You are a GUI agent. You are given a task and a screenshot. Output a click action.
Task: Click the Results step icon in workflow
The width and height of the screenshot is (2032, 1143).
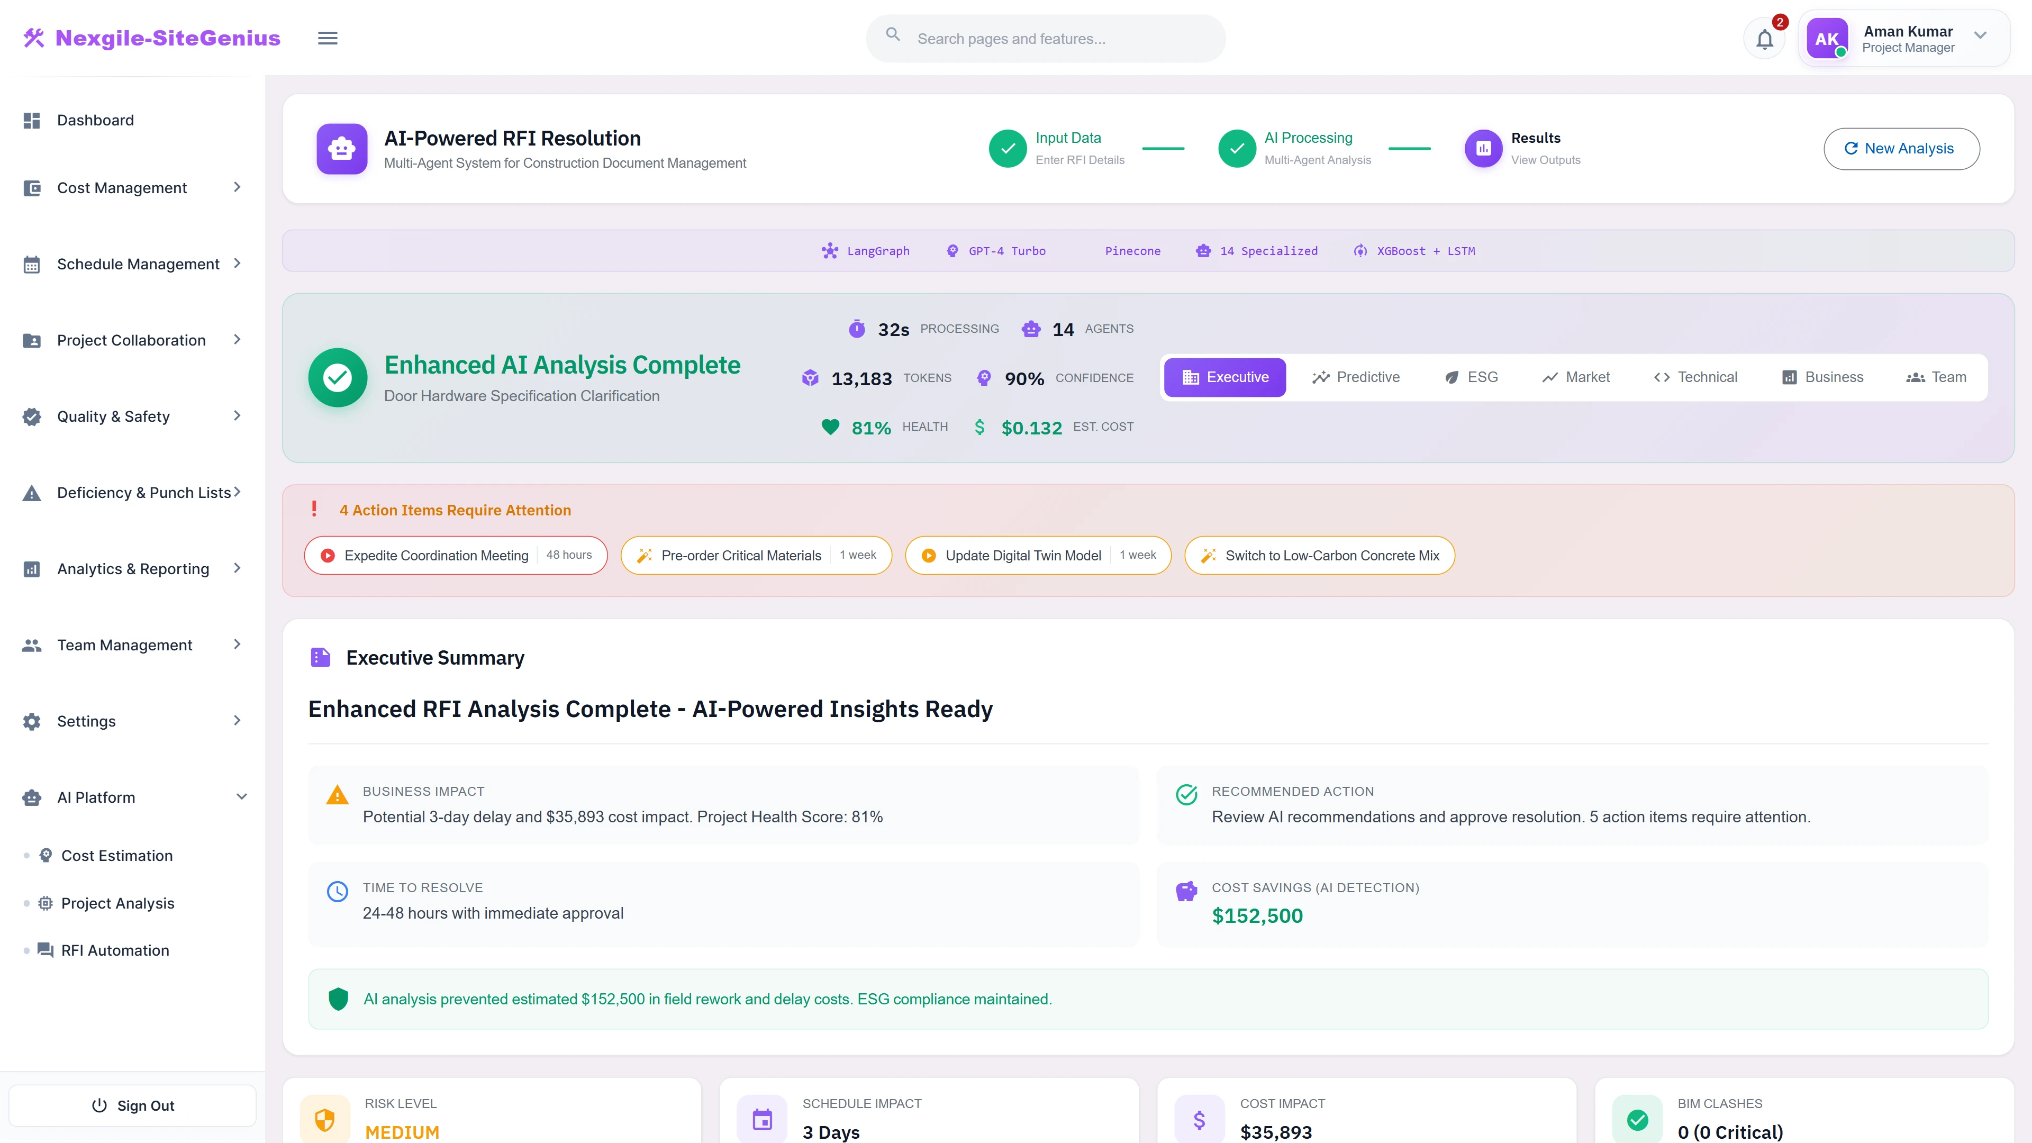click(x=1484, y=148)
